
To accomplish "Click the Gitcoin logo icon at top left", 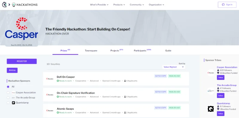I will point(4,5).
